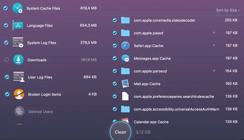
Task: Click the 684 KB size value
Action: (90, 77)
